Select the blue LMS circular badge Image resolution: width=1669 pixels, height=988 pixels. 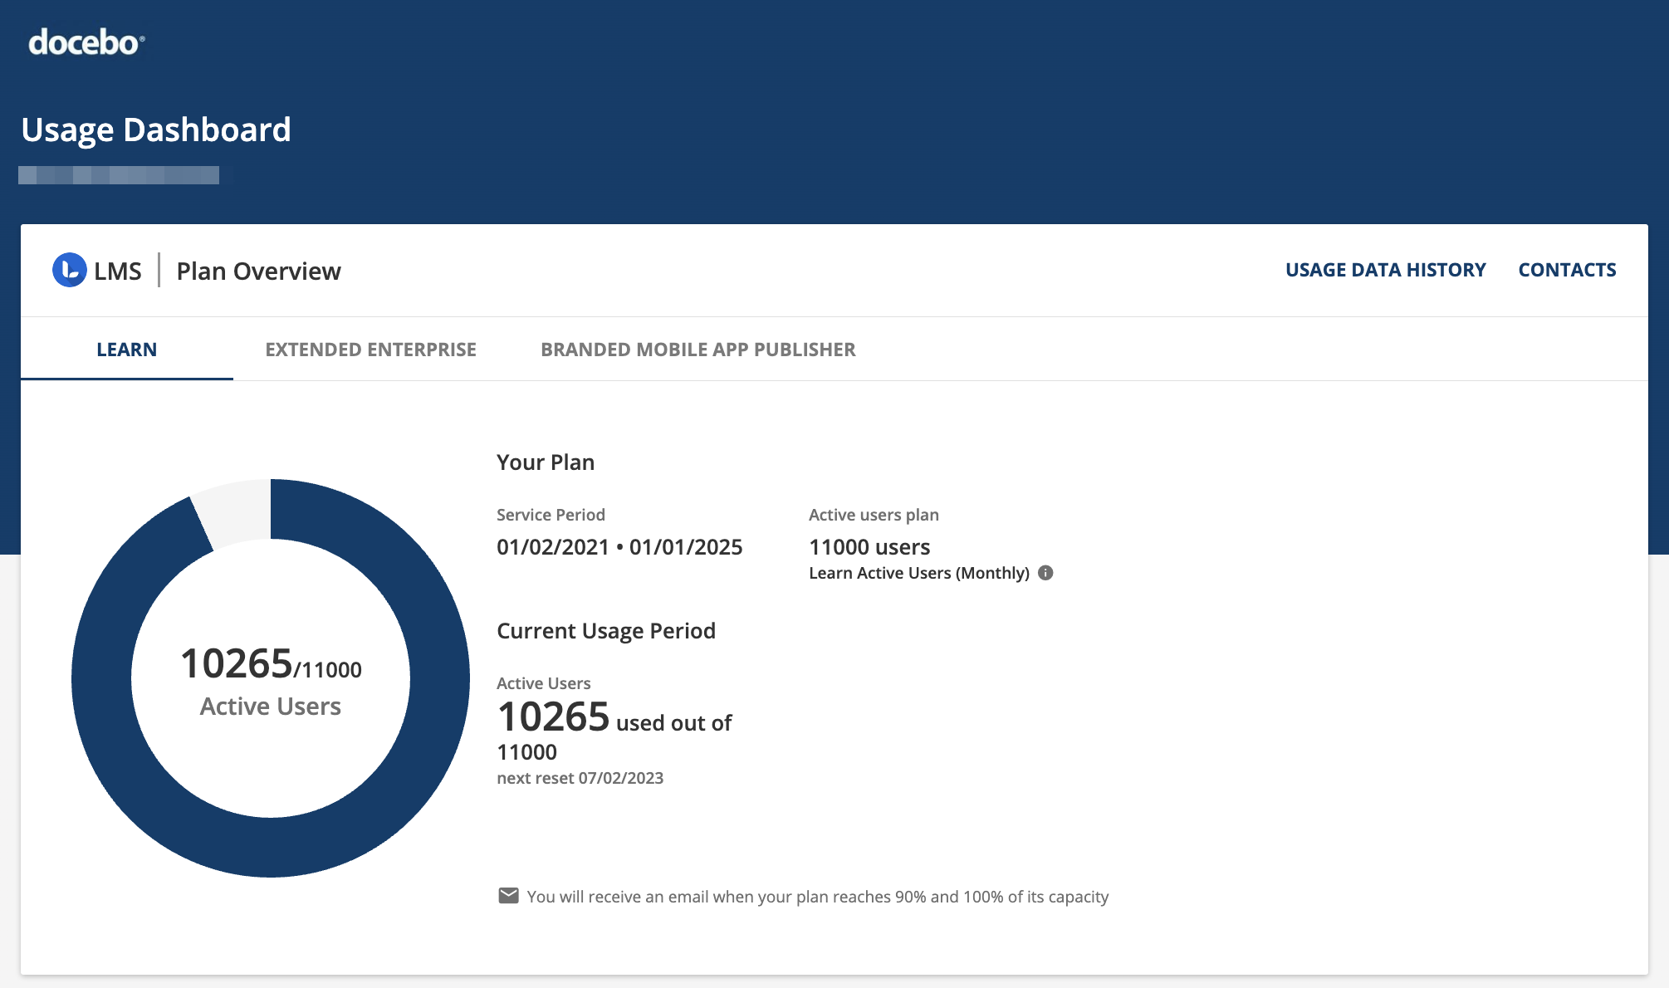pyautogui.click(x=71, y=270)
